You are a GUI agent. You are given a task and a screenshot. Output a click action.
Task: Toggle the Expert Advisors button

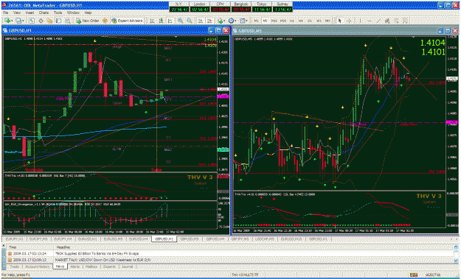pyautogui.click(x=127, y=21)
